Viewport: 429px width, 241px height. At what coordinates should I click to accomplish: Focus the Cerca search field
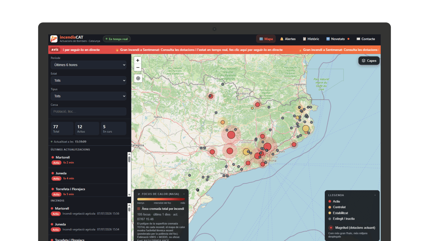[x=88, y=111]
